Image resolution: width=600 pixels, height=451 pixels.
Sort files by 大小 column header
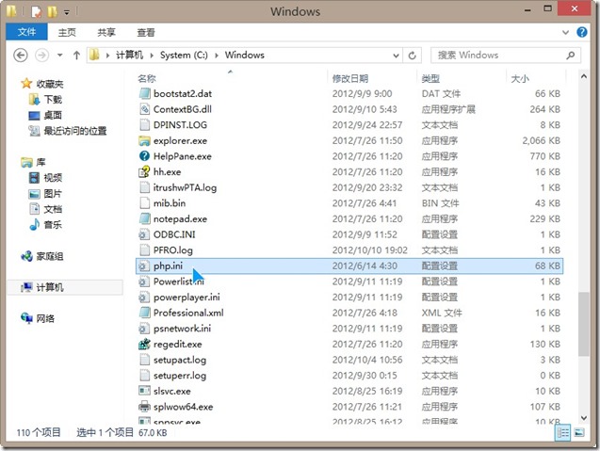pyautogui.click(x=520, y=79)
